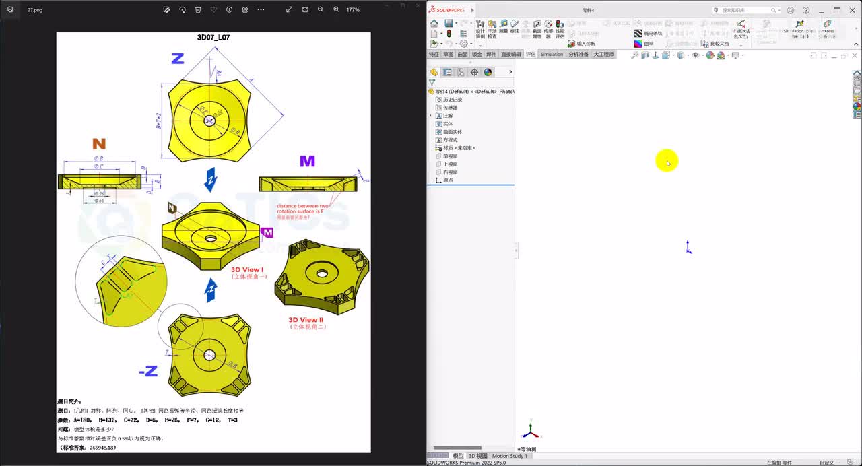Rotate the image in Photos viewer
Image resolution: width=862 pixels, height=466 pixels.
pos(183,9)
